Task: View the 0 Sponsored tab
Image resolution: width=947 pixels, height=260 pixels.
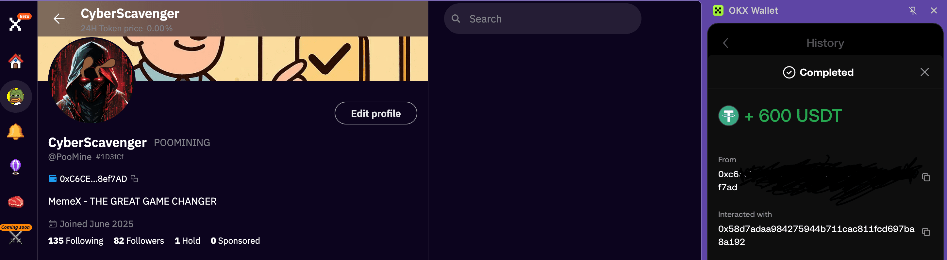Action: click(x=235, y=240)
